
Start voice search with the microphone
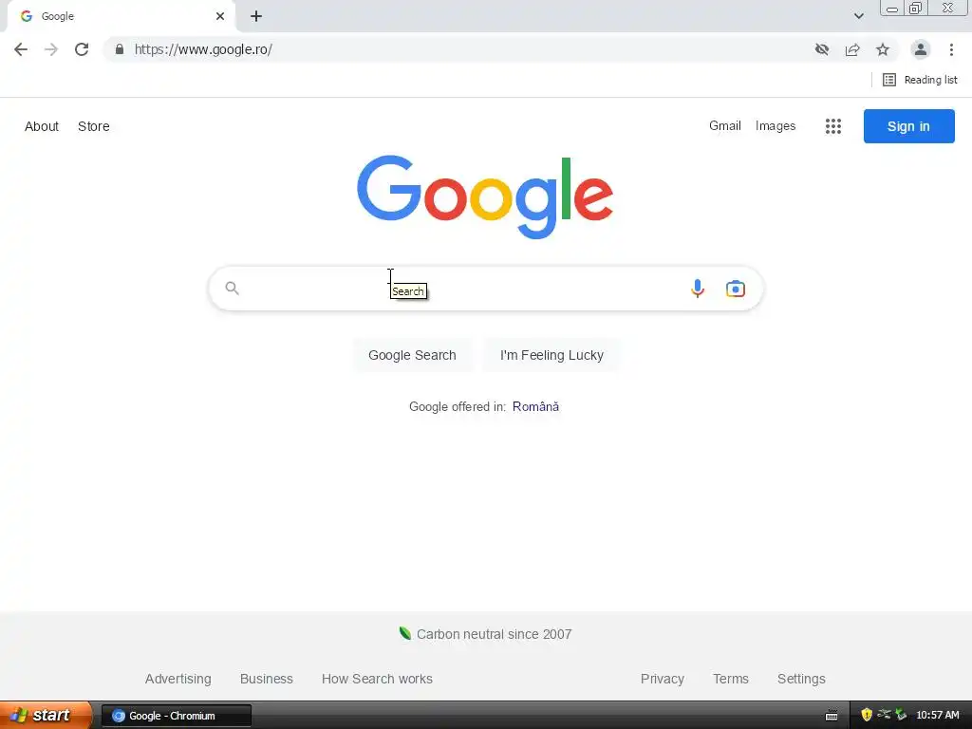tap(698, 289)
